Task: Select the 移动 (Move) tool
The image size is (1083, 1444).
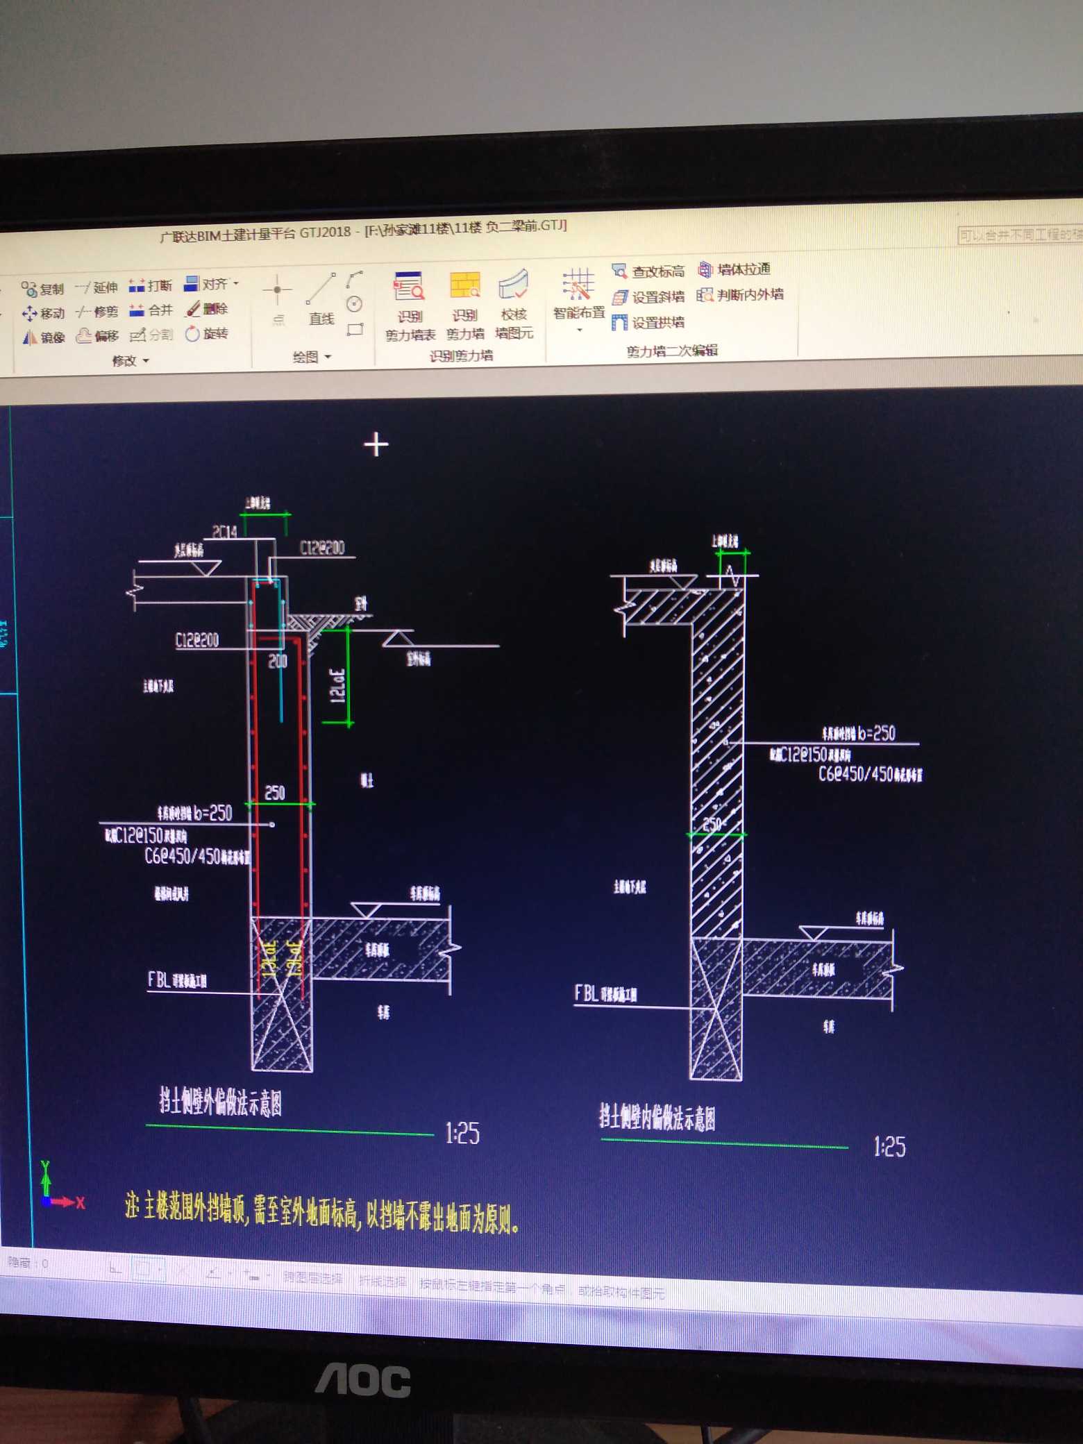Action: coord(42,313)
